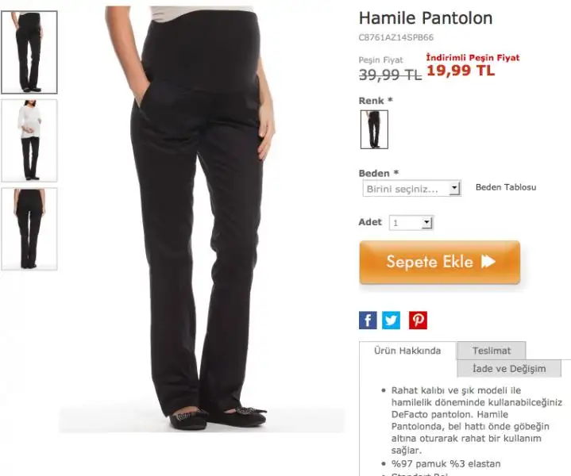This screenshot has width=571, height=476.
Task: Switch to the Teslimat tab
Action: coord(492,351)
